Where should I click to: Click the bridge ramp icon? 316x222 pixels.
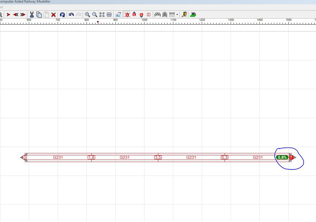tap(157, 14)
